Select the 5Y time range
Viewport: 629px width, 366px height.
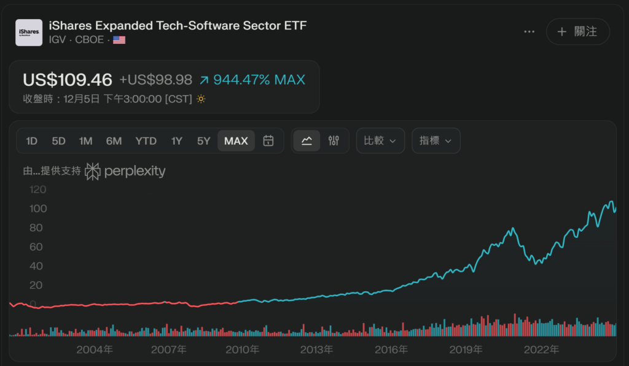click(x=204, y=141)
